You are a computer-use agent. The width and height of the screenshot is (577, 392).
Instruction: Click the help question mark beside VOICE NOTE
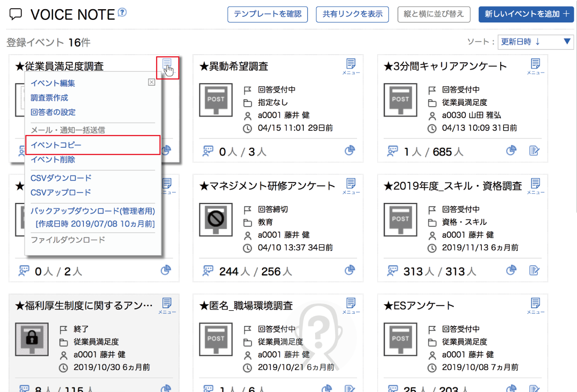click(122, 12)
